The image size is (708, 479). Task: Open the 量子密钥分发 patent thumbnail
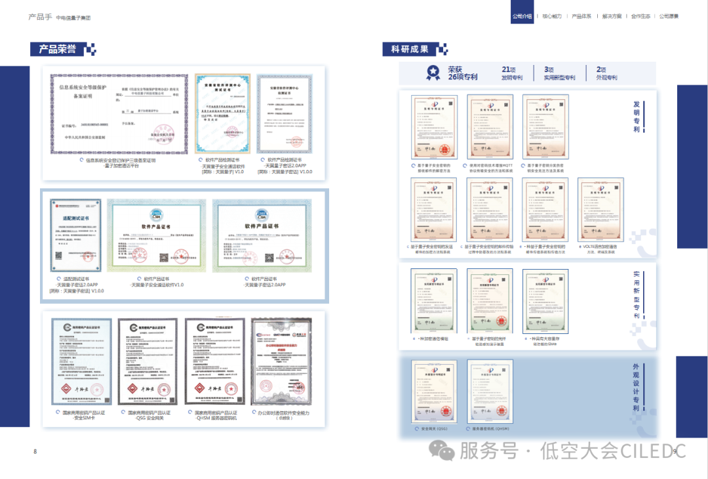pyautogui.click(x=545, y=127)
